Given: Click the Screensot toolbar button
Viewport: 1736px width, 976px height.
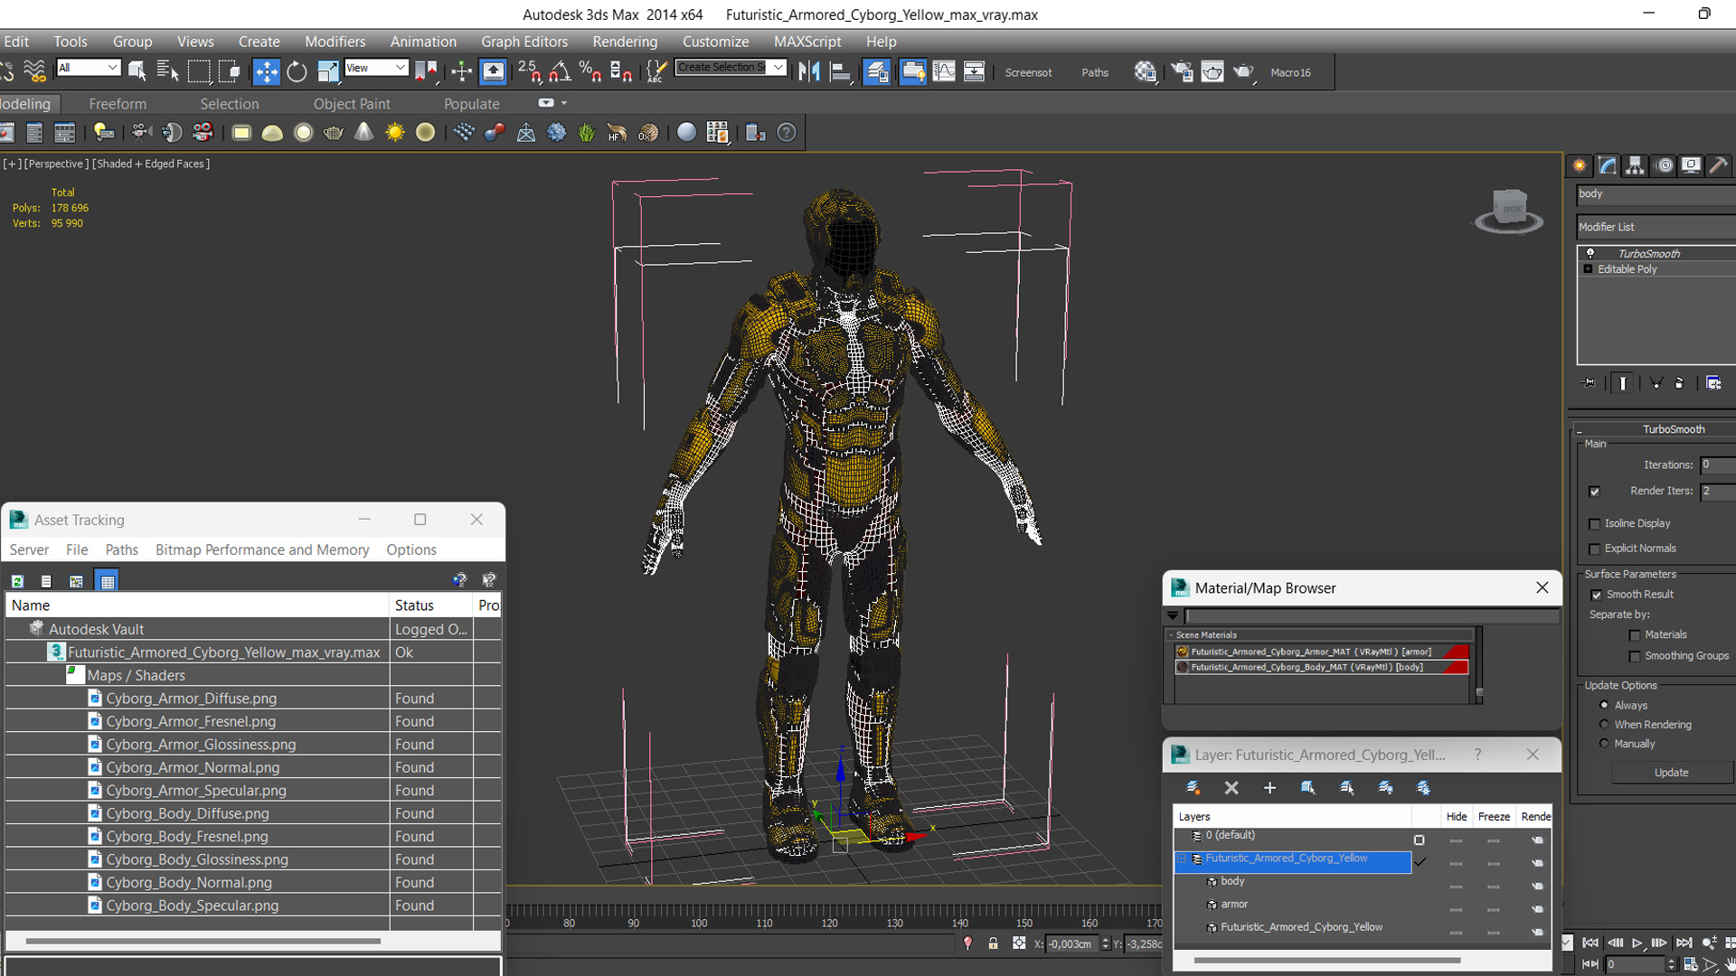Looking at the screenshot, I should [x=1028, y=72].
